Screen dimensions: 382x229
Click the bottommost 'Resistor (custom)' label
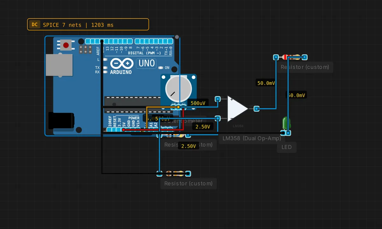188,184
